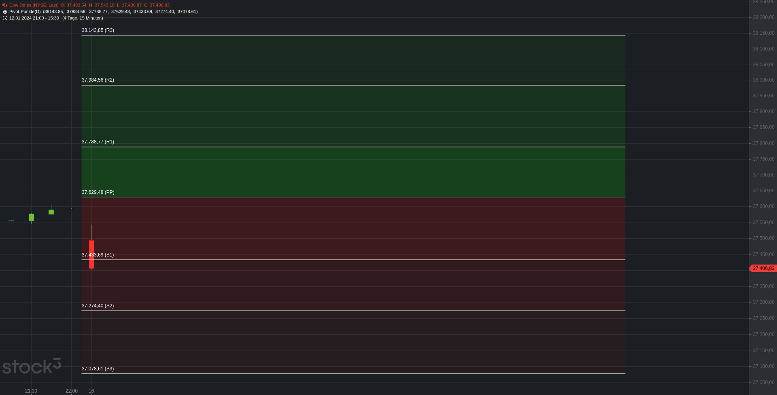Image resolution: width=777 pixels, height=395 pixels.
Task: Click the R1 label 37.788,77
Action: [x=98, y=142]
